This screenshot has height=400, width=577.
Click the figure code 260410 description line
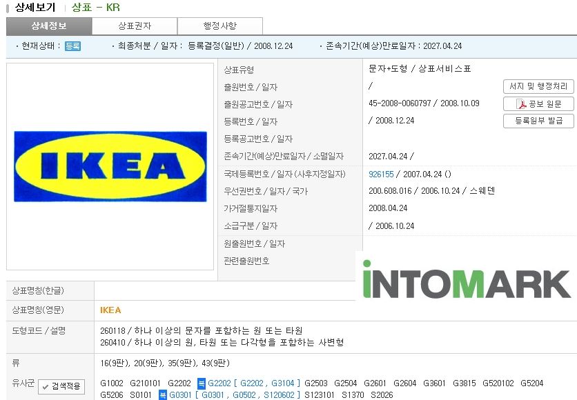click(222, 342)
